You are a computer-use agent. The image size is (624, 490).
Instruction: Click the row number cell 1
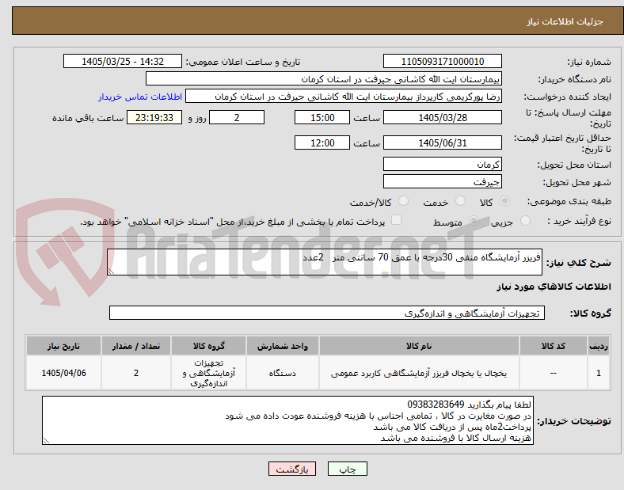599,373
